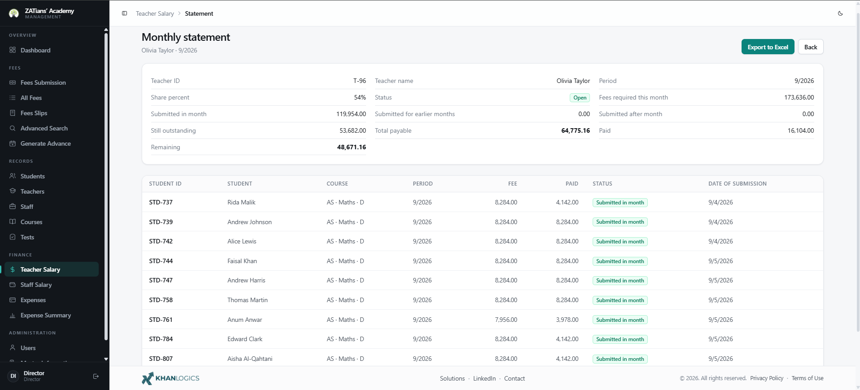This screenshot has width=860, height=390.
Task: Open the Terms of Use link
Action: pos(808,378)
